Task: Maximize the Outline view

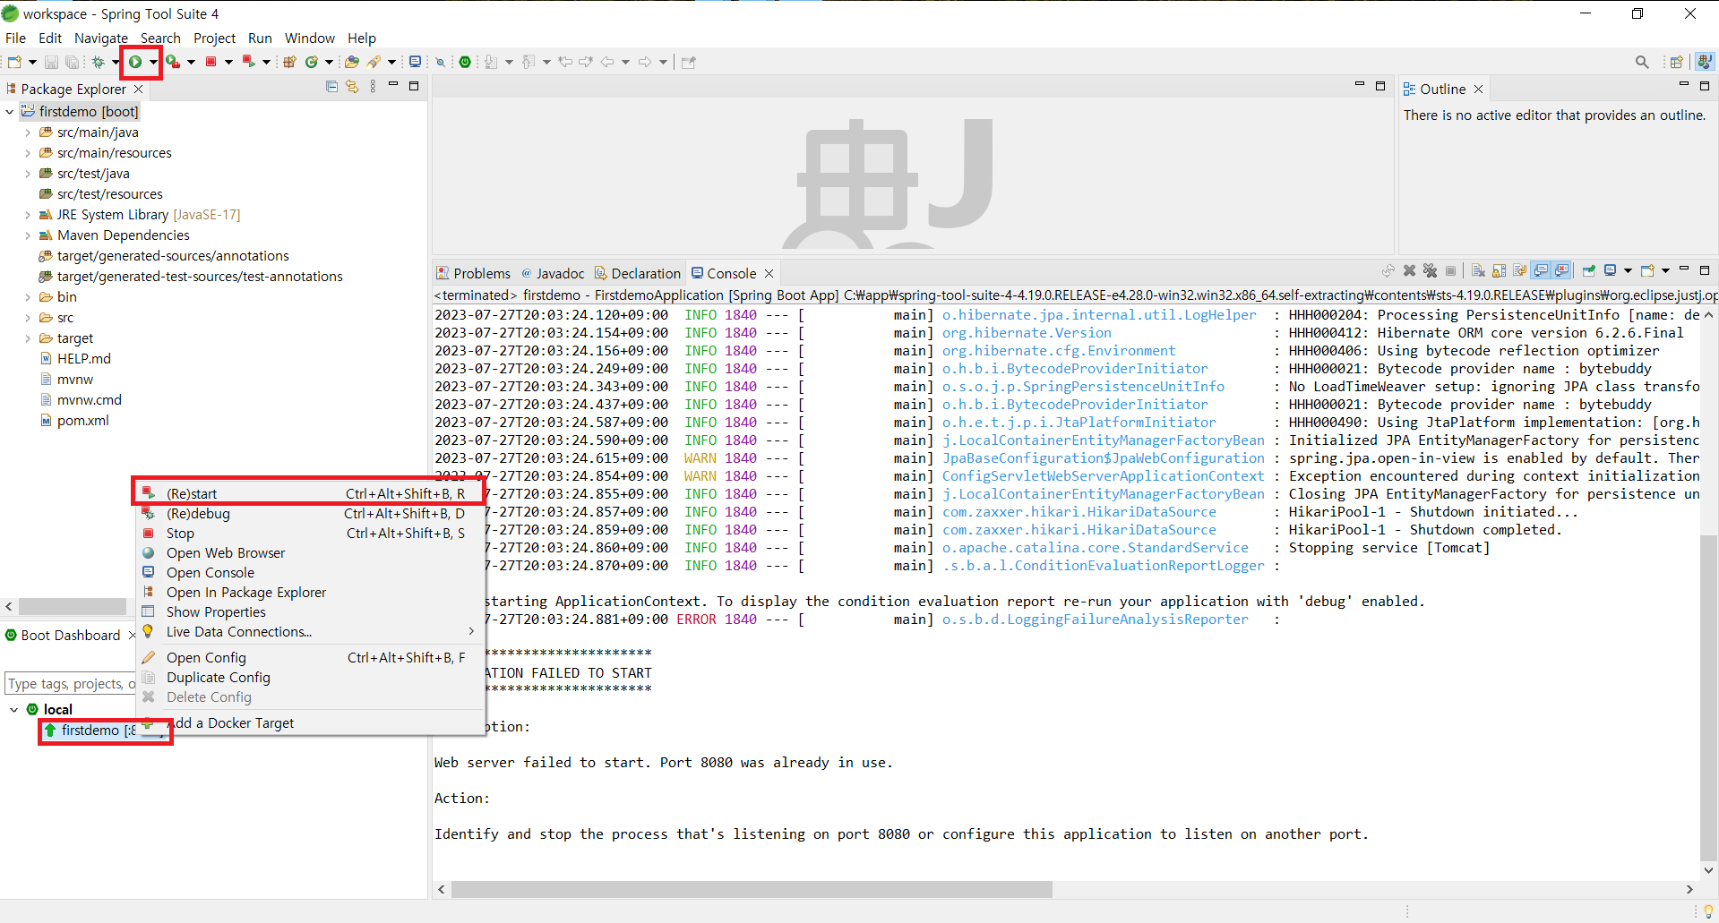Action: click(1705, 86)
